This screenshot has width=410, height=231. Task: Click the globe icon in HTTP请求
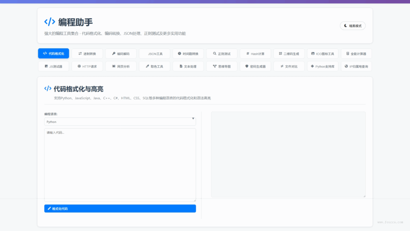tap(79, 66)
